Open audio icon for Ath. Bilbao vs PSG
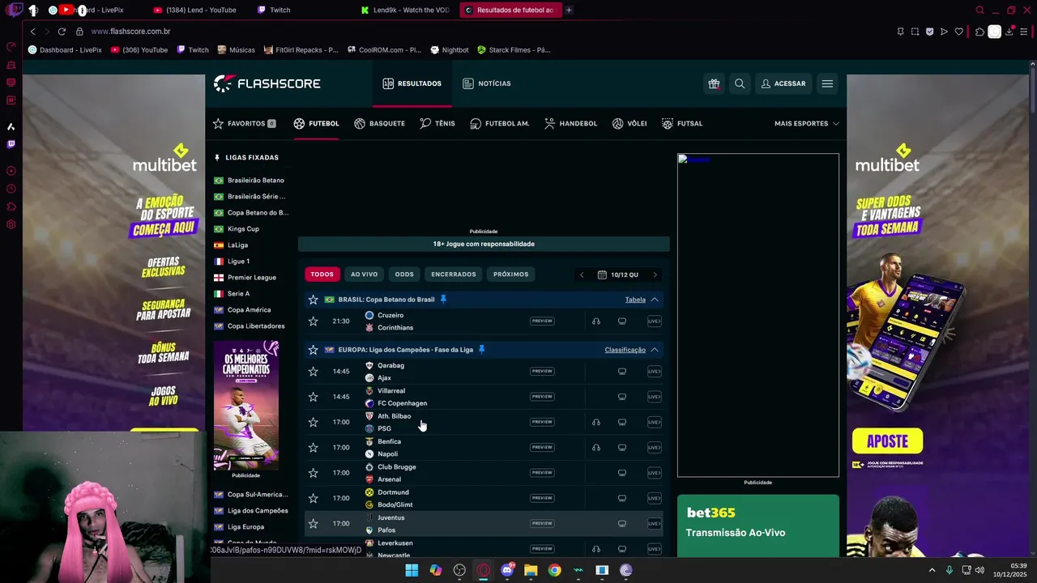This screenshot has height=583, width=1037. (596, 422)
